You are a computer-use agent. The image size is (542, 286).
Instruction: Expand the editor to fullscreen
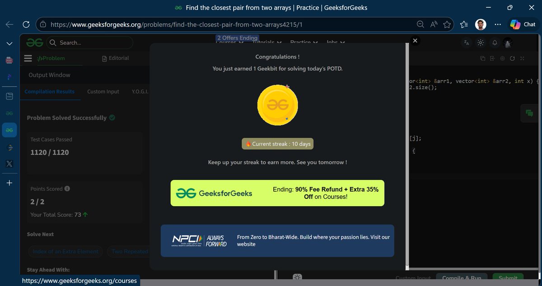(x=523, y=58)
